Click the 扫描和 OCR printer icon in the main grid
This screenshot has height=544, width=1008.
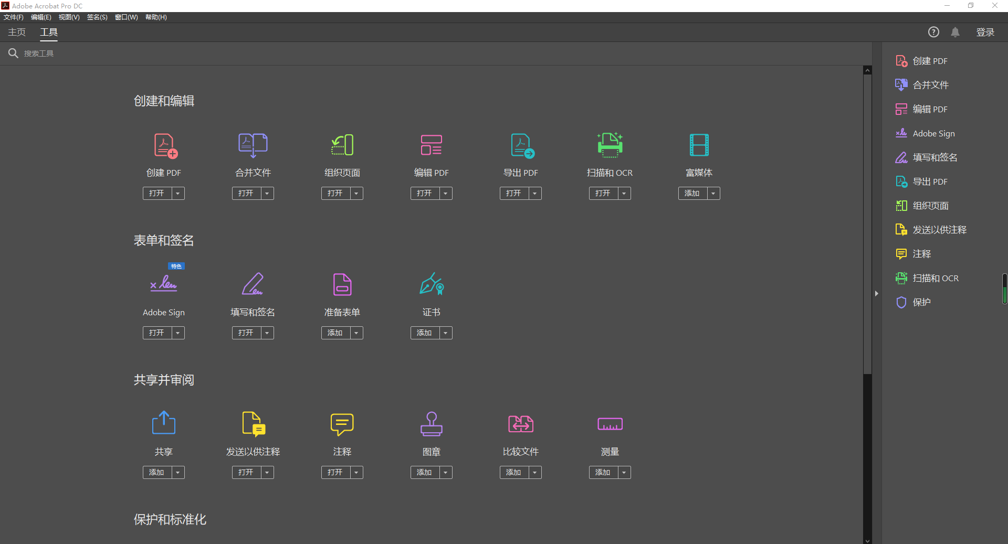[x=610, y=145]
